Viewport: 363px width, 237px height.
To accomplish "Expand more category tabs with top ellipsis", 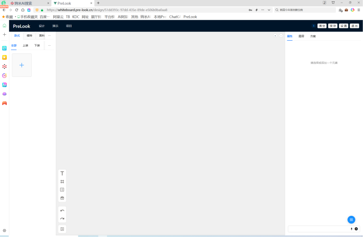I will [x=49, y=36].
